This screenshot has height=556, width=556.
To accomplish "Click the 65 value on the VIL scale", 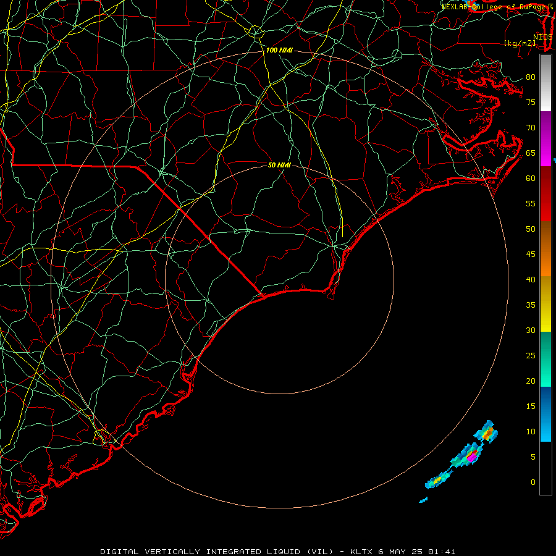I will (531, 153).
